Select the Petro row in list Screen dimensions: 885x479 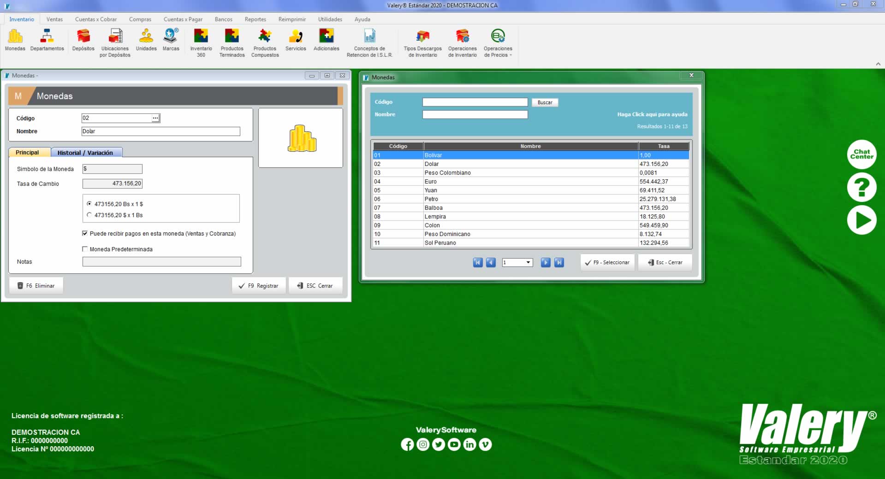click(531, 199)
